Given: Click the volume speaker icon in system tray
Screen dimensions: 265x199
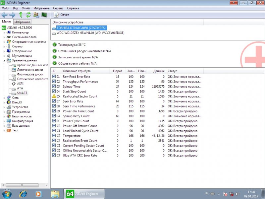Looking at the screenshot, I should 237,194.
